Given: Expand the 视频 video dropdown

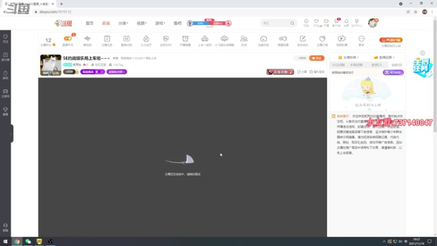Looking at the screenshot, I should pyautogui.click(x=141, y=23).
